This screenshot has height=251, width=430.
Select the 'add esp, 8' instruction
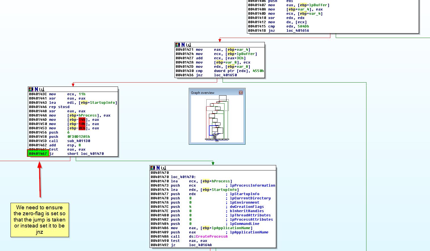tap(55, 145)
